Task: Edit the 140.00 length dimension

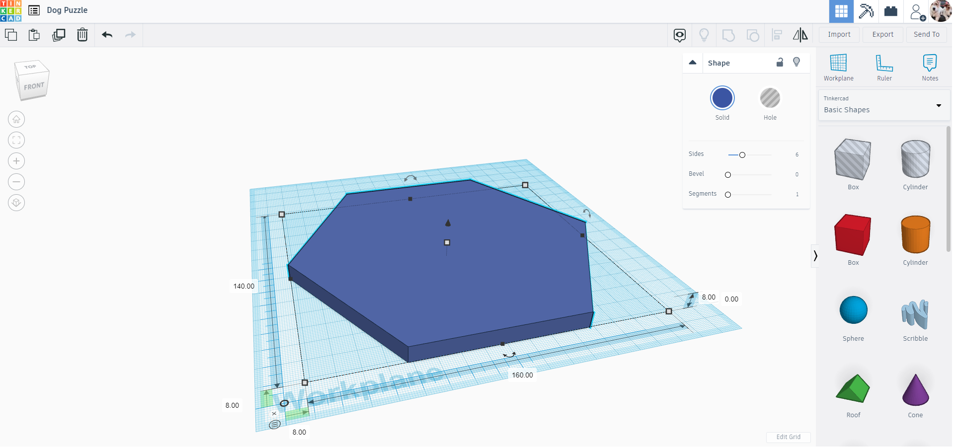Action: [x=244, y=287]
